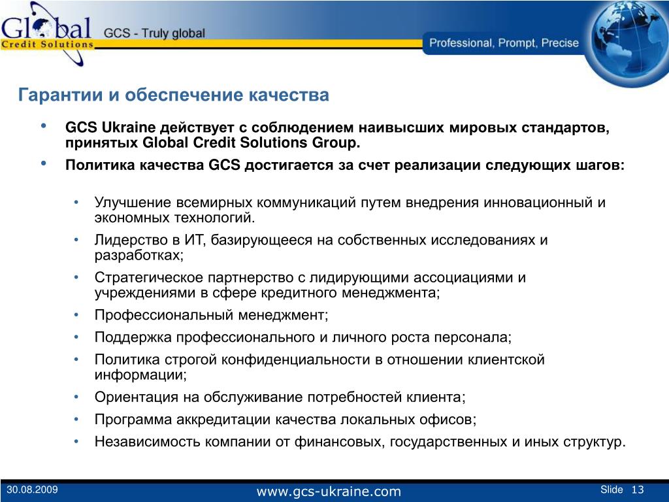Image resolution: width=669 pixels, height=502 pixels.
Task: Click the 'Поддержка профессионального и личного роста' bullet
Action: pyautogui.click(x=303, y=337)
